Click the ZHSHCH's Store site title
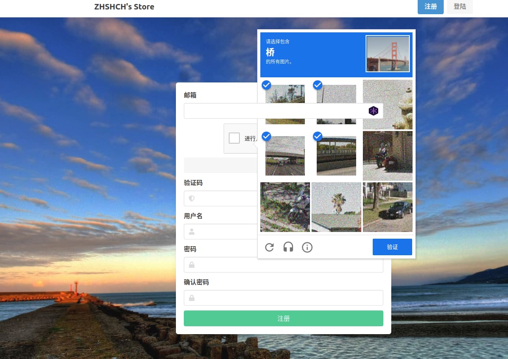 (124, 7)
